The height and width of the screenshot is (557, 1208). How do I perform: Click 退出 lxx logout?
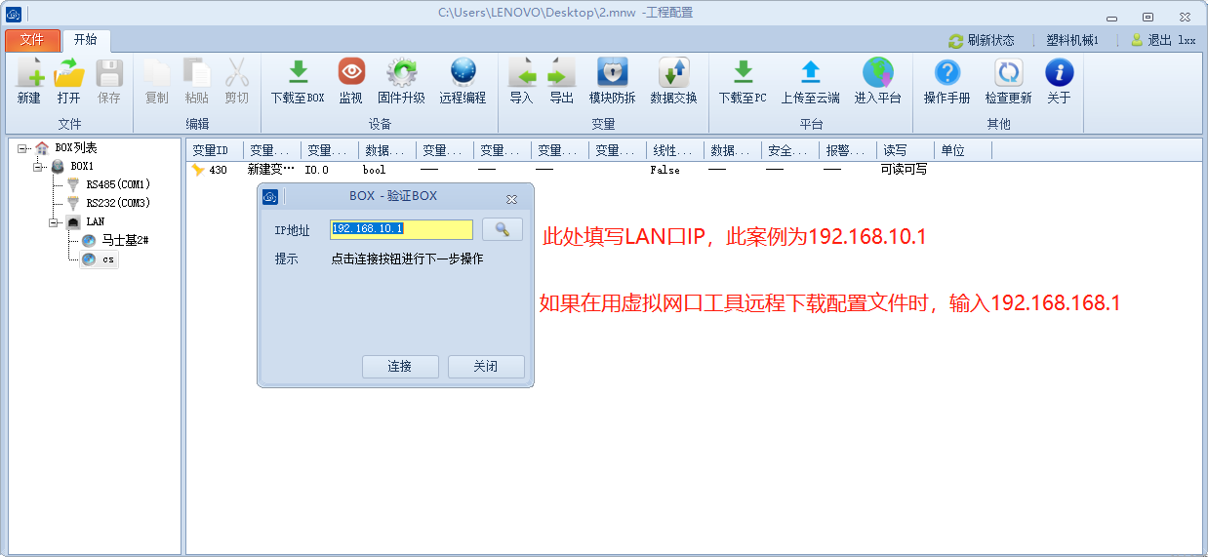(x=1163, y=40)
